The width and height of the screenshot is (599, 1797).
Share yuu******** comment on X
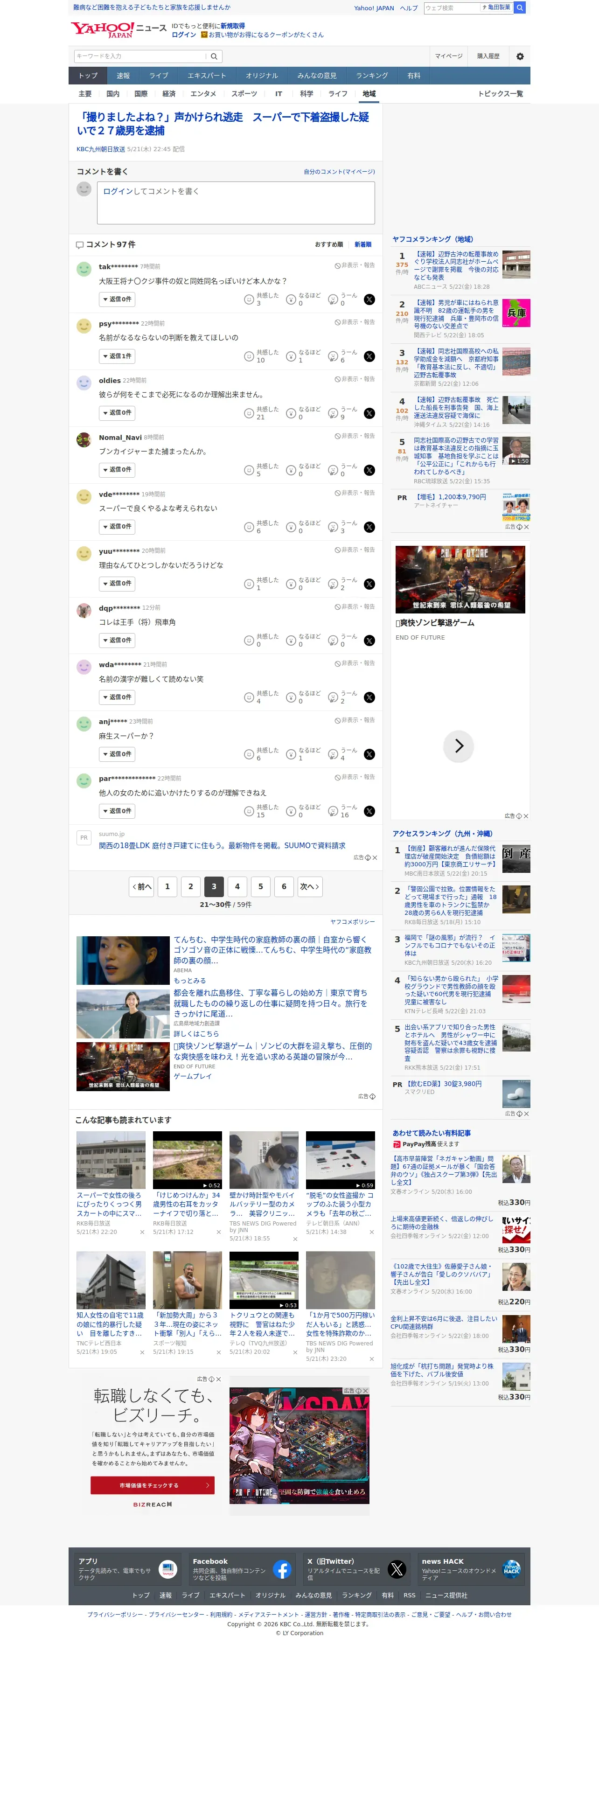(x=369, y=584)
